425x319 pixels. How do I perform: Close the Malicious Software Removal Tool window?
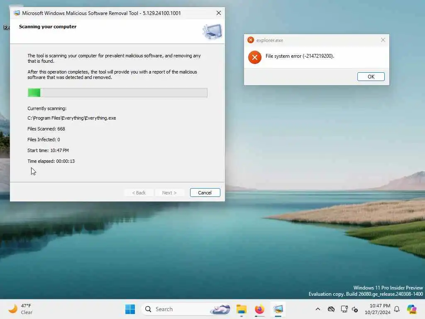click(219, 13)
